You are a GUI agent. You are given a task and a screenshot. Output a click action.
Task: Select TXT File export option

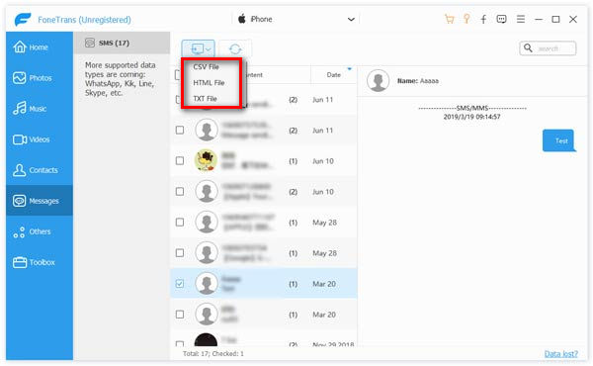point(205,99)
